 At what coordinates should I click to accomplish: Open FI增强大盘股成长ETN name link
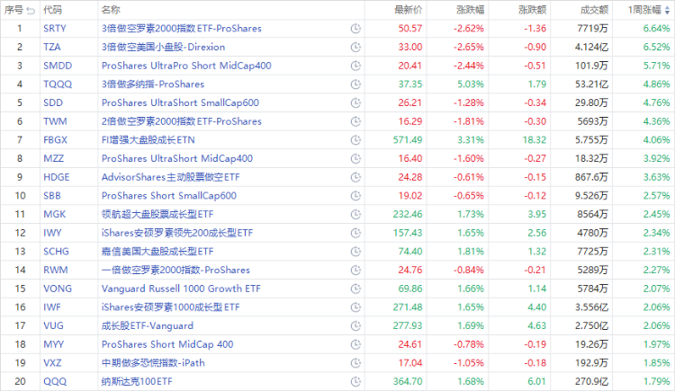click(148, 140)
